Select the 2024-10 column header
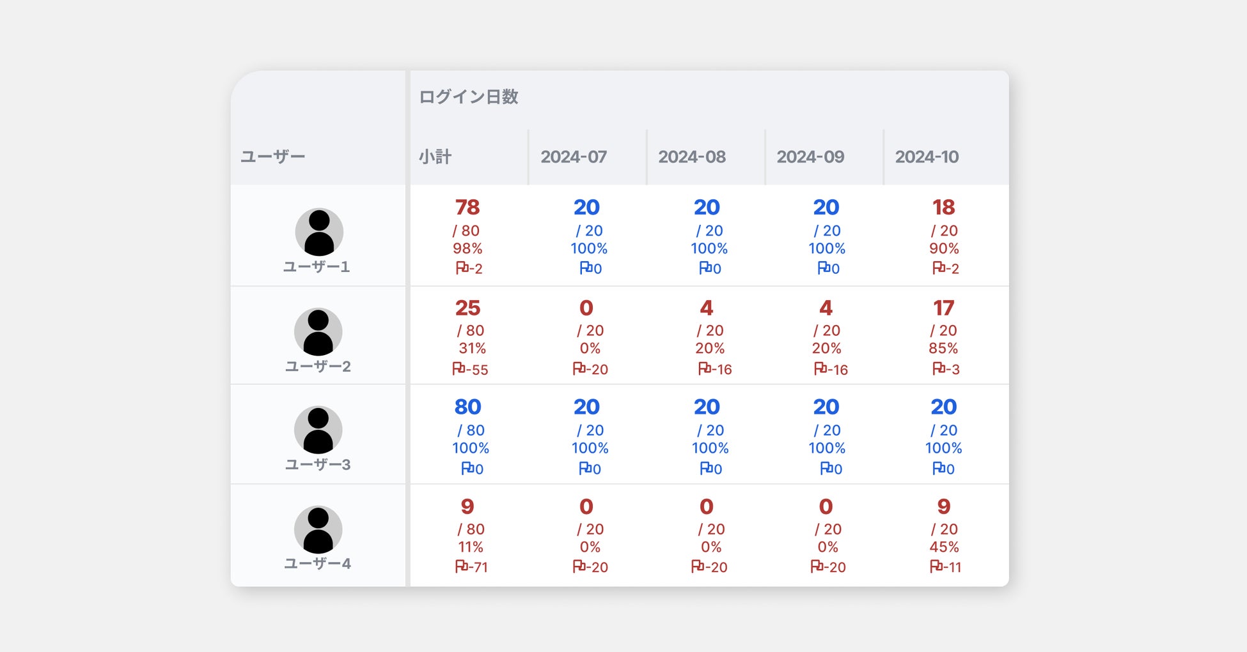This screenshot has height=652, width=1247. (x=927, y=157)
